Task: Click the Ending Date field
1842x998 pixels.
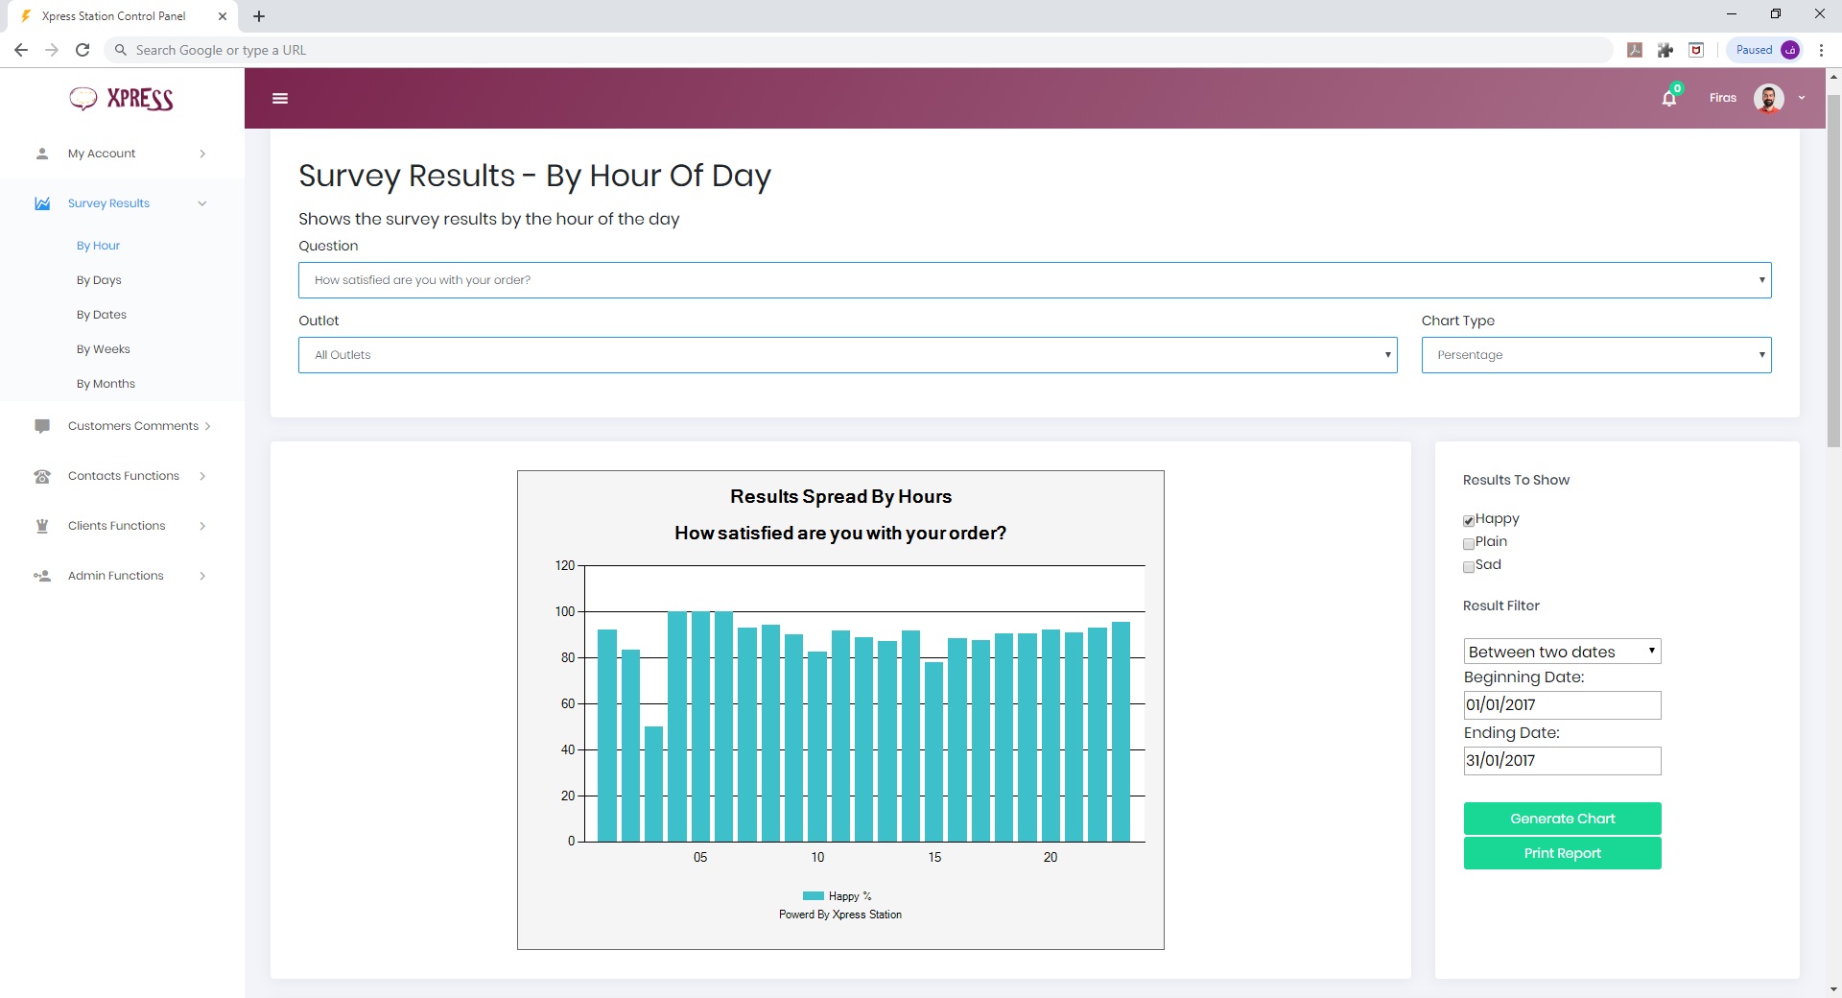Action: 1562,761
